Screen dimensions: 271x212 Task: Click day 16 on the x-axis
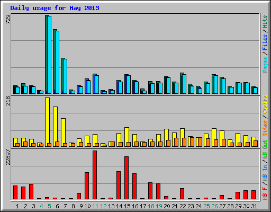[135, 206]
